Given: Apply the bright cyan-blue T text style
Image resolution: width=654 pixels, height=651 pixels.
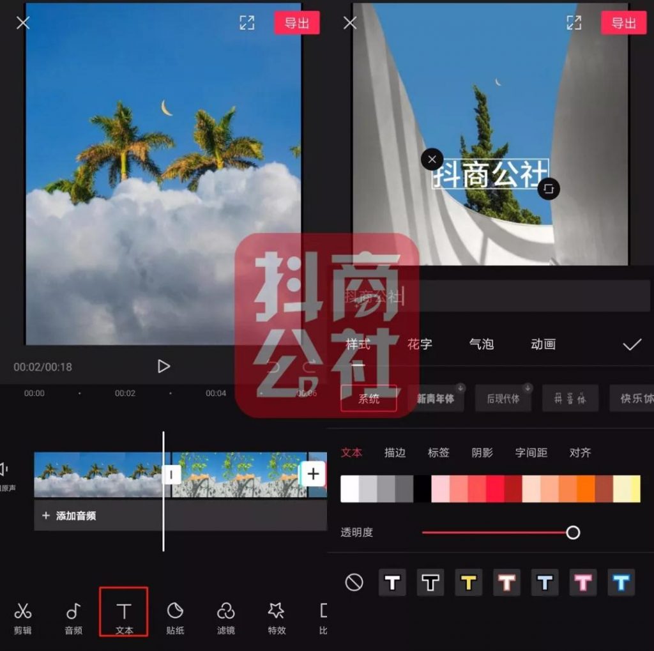Looking at the screenshot, I should [621, 582].
